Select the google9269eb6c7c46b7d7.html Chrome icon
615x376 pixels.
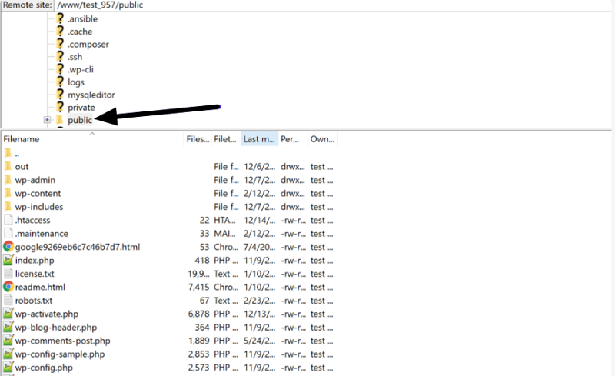click(8, 247)
